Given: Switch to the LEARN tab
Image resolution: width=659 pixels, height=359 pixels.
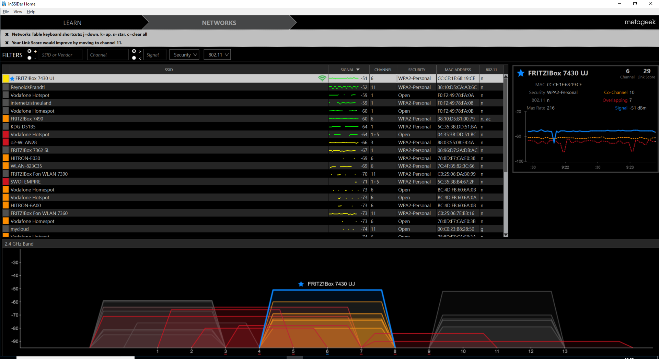Looking at the screenshot, I should (x=72, y=23).
